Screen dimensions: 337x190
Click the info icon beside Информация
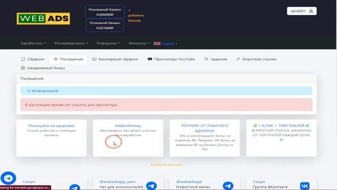click(29, 91)
